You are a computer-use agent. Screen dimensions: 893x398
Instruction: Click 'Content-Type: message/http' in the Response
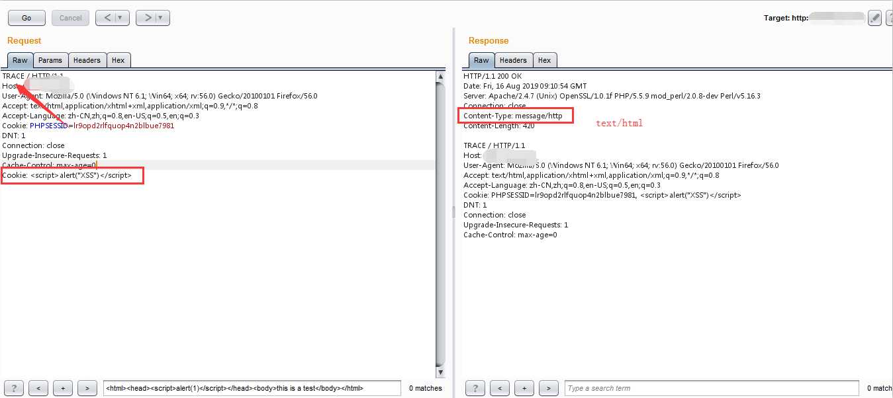click(x=513, y=116)
